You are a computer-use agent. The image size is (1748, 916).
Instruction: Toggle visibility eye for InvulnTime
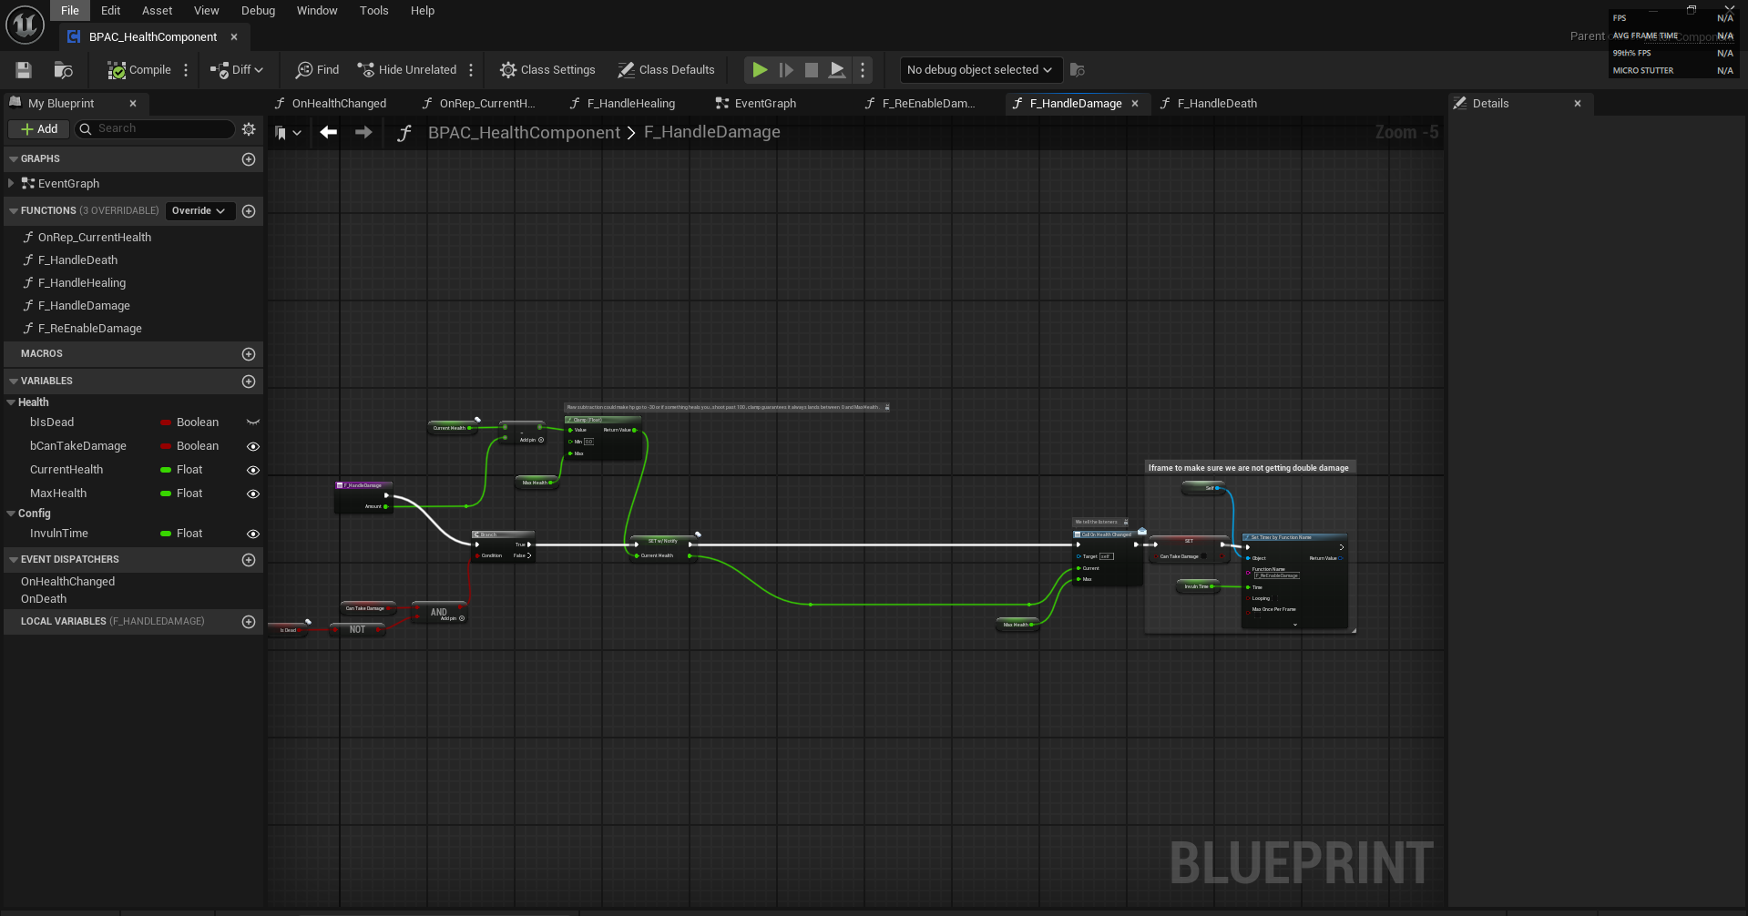click(253, 534)
